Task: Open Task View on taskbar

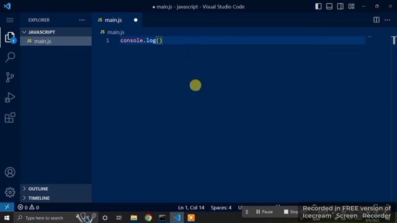Action: (x=119, y=217)
